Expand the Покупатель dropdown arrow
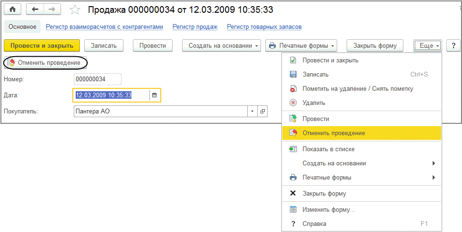This screenshot has height=232, width=462. [253, 112]
